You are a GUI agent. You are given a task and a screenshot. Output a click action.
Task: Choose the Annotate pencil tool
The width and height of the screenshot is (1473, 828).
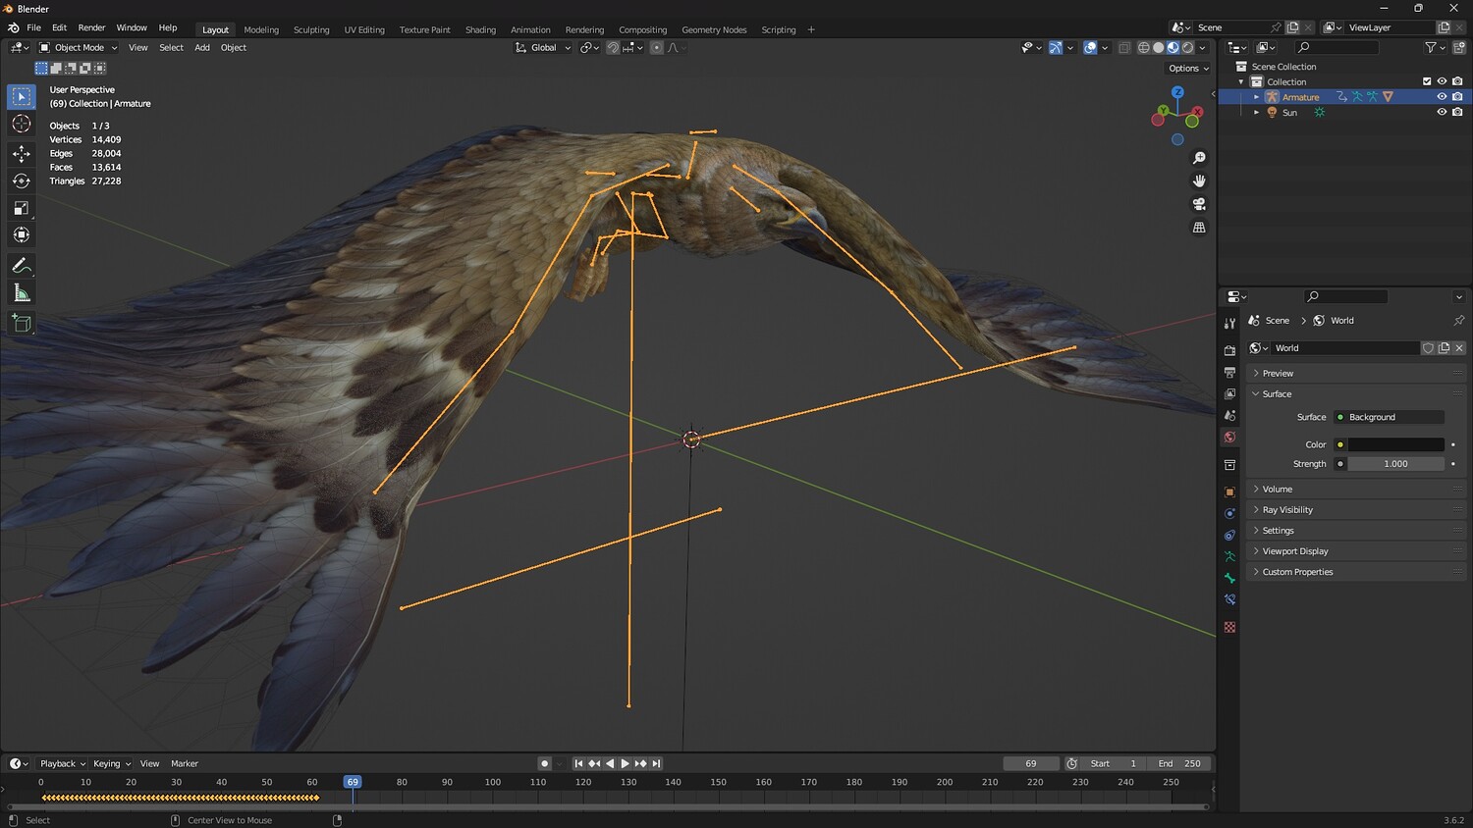pyautogui.click(x=22, y=266)
